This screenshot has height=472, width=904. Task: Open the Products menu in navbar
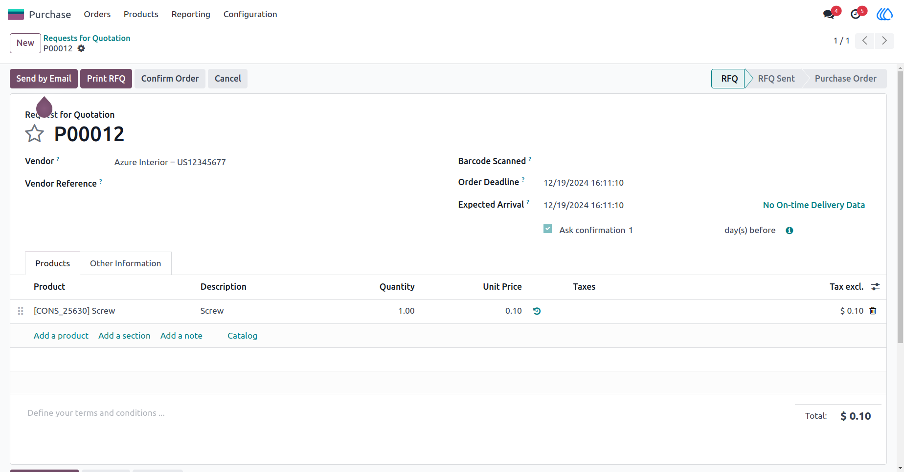pos(141,14)
